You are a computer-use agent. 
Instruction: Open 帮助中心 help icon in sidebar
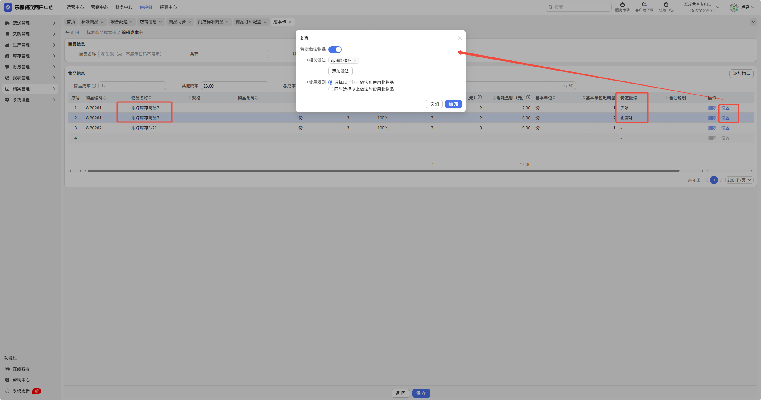7,380
